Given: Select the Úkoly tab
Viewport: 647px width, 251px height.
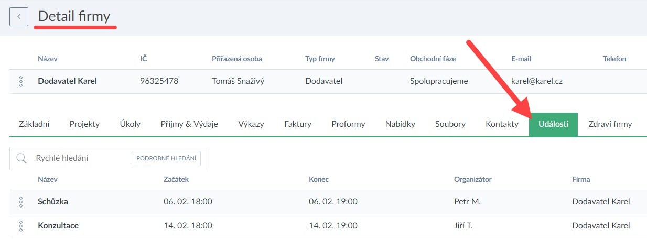Looking at the screenshot, I should 130,124.
